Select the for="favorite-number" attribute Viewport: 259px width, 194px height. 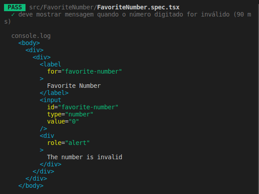pyautogui.click(x=85, y=71)
